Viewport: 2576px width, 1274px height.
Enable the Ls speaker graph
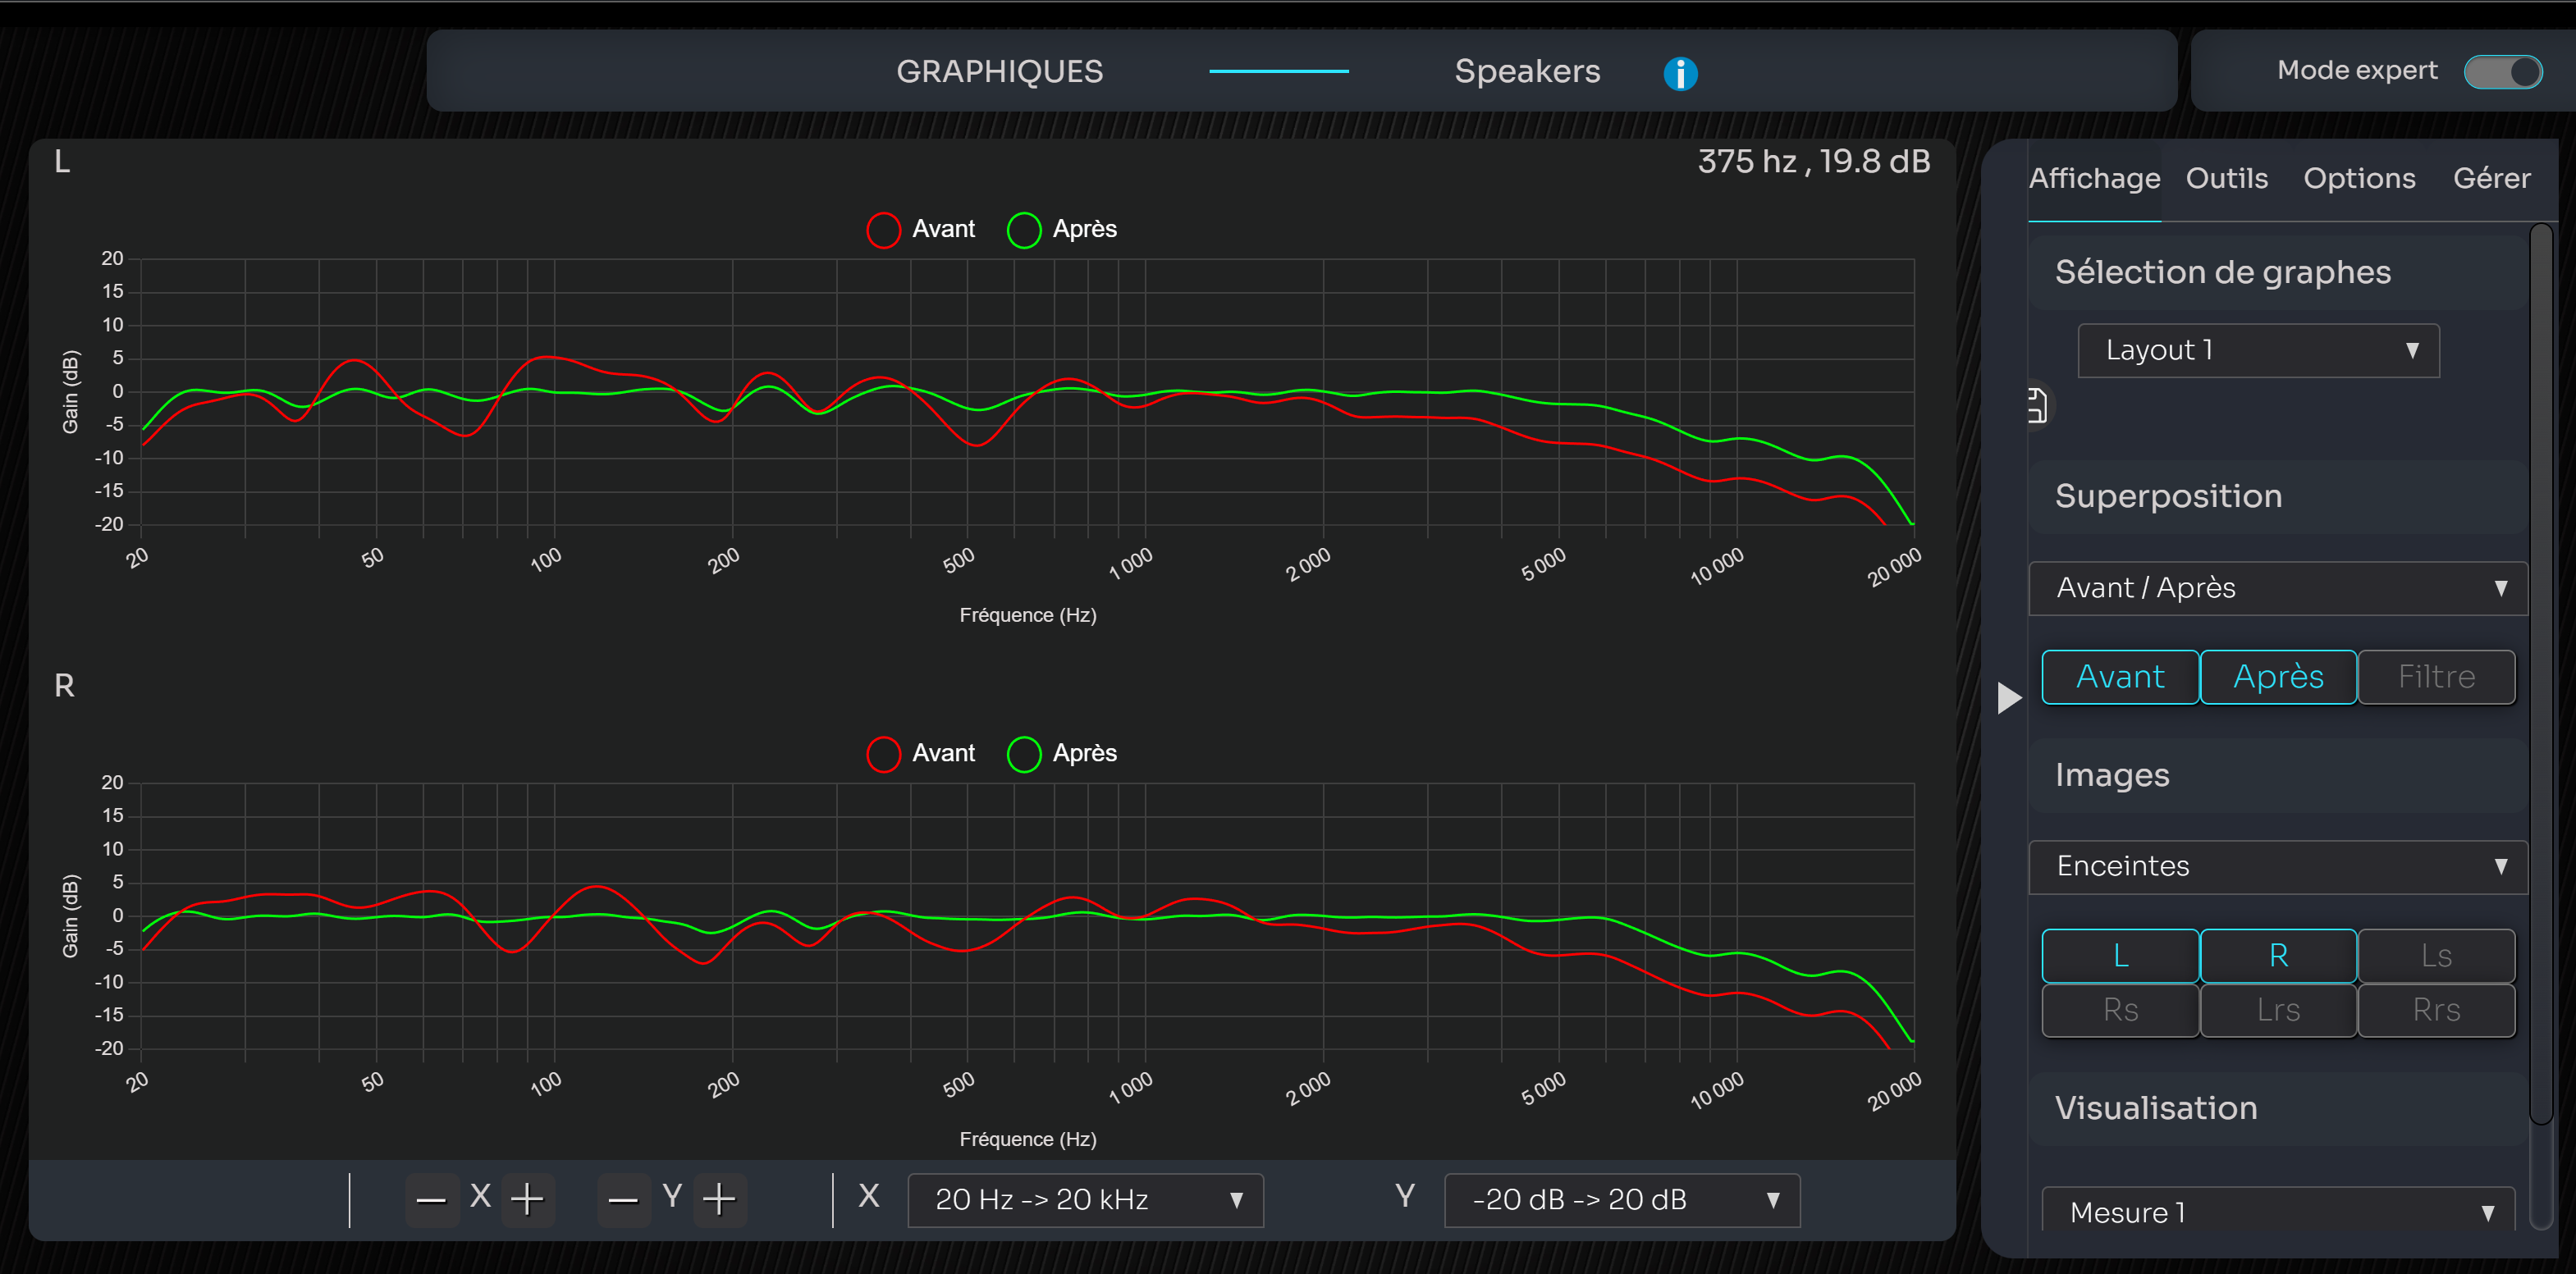tap(2435, 956)
